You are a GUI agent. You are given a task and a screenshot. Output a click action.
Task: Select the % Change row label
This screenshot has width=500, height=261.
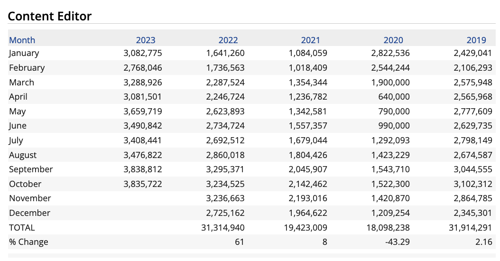[x=28, y=242]
